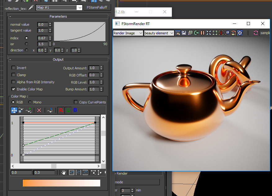The image size is (272, 196).
Task: Click the Move curve point tool
Action: (14, 110)
